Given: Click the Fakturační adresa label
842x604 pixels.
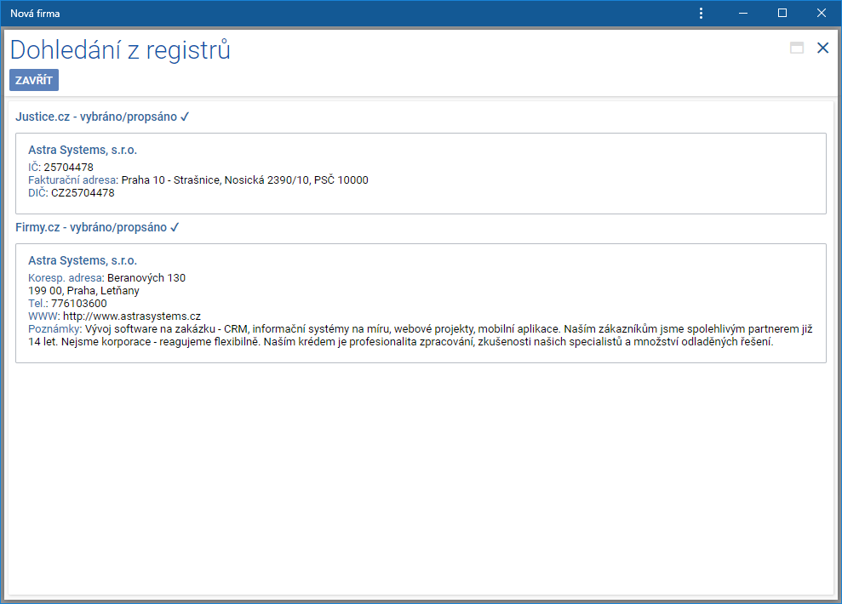Looking at the screenshot, I should coord(73,180).
